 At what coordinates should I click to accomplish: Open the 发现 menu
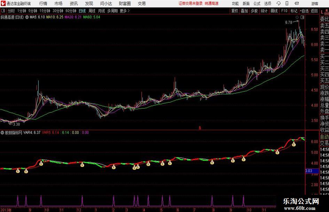pyautogui.click(x=89, y=3)
